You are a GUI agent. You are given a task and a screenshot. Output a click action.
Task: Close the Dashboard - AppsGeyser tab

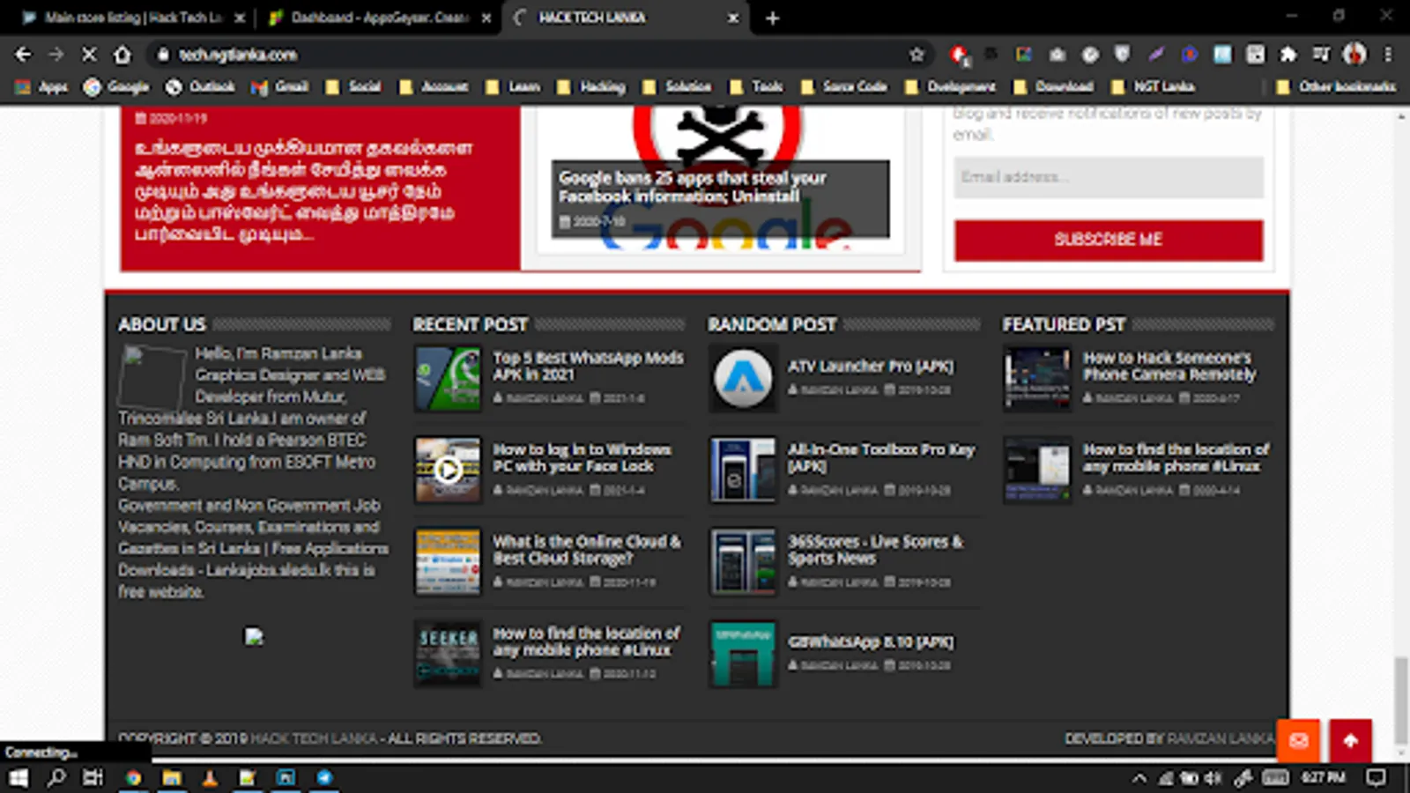point(486,18)
